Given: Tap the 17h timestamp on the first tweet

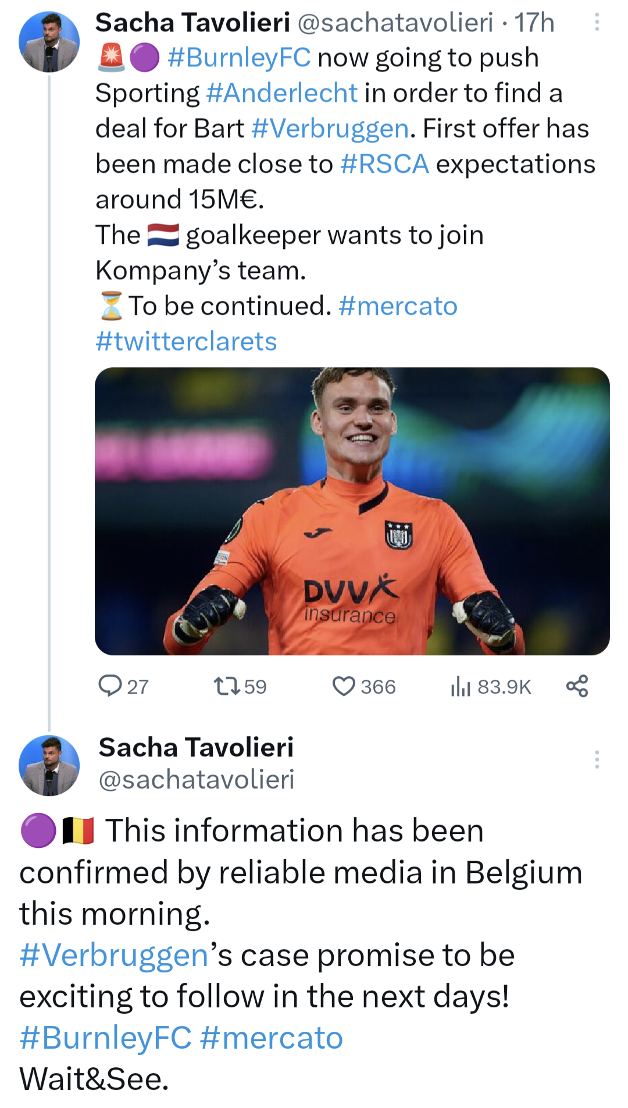Looking at the screenshot, I should [534, 23].
